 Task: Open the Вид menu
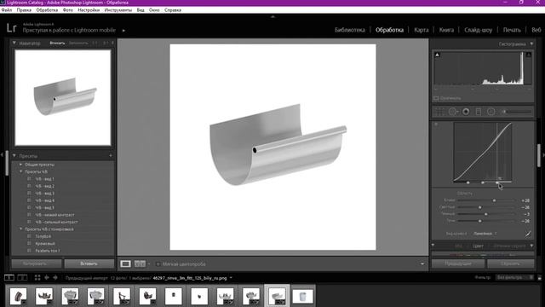(x=141, y=10)
